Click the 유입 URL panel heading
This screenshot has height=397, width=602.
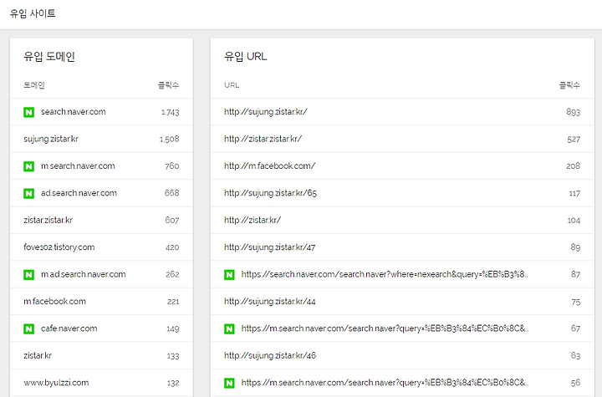[x=245, y=57]
